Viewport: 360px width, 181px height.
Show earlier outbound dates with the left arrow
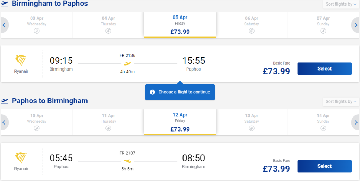point(4,25)
